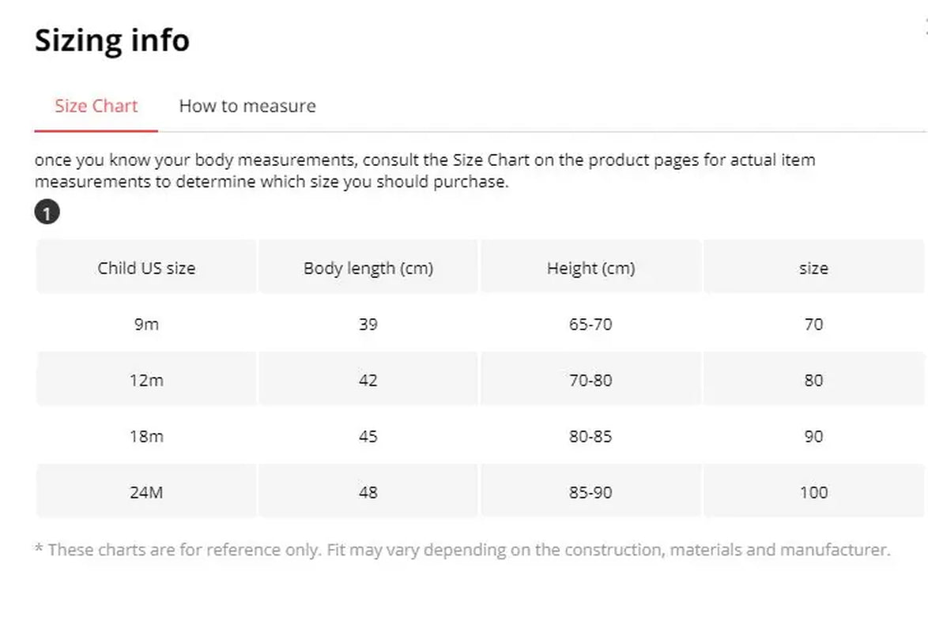
Task: Select the 24M size cell
Action: (x=146, y=492)
